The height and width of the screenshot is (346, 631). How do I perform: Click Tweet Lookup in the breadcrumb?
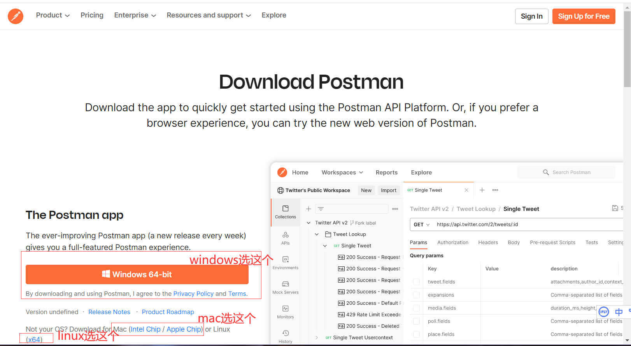click(476, 209)
